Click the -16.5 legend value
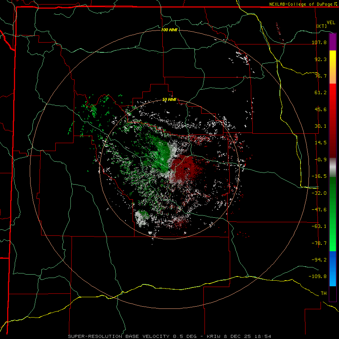Viewport: 339px width, 339px height. 319,176
